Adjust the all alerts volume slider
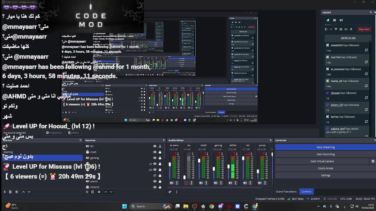 [170, 165]
